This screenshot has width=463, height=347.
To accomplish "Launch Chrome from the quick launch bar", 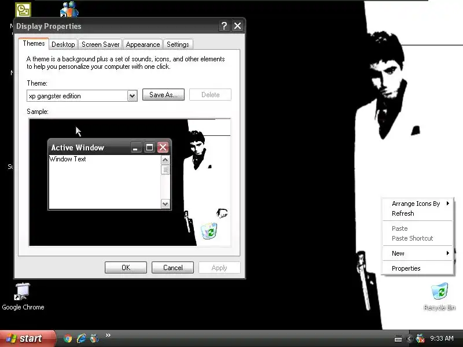I will [68, 338].
